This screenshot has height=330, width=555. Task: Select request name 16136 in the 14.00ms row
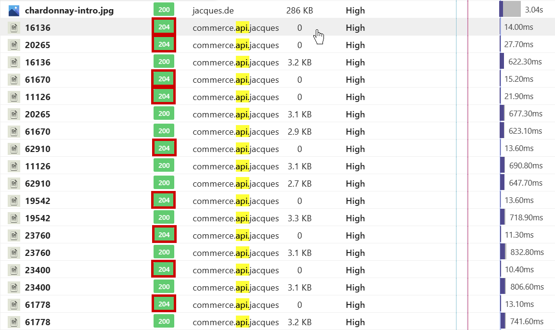pyautogui.click(x=38, y=28)
